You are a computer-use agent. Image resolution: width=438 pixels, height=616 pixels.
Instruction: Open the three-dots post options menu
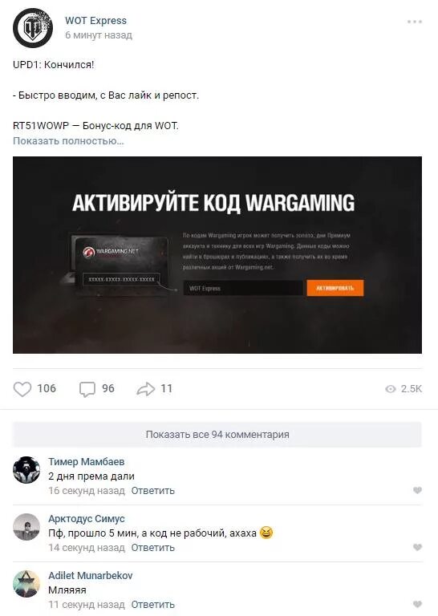pos(415,22)
